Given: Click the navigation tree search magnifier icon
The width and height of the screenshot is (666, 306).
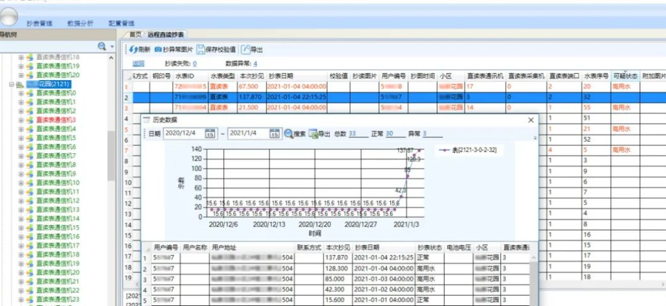Looking at the screenshot, I should pyautogui.click(x=102, y=47).
